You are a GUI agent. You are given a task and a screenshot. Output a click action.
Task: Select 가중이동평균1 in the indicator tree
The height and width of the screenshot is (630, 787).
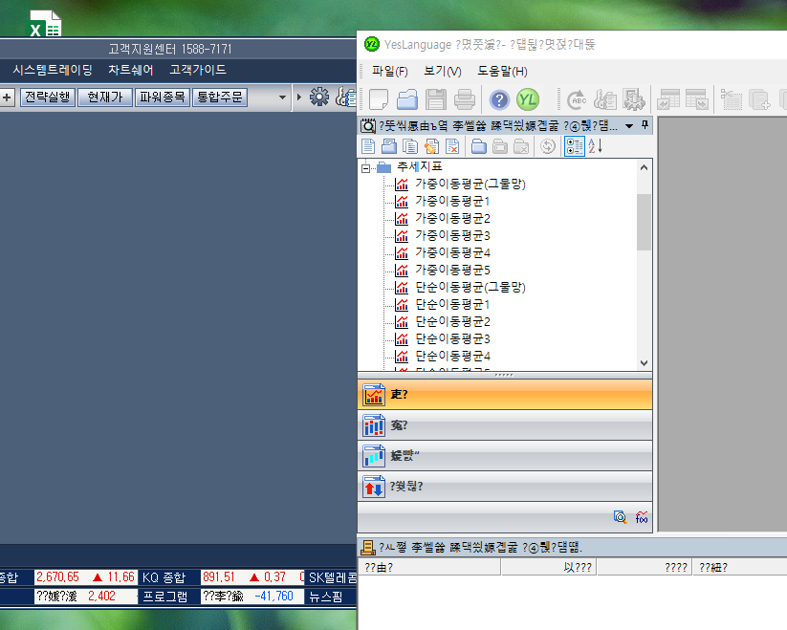point(452,202)
